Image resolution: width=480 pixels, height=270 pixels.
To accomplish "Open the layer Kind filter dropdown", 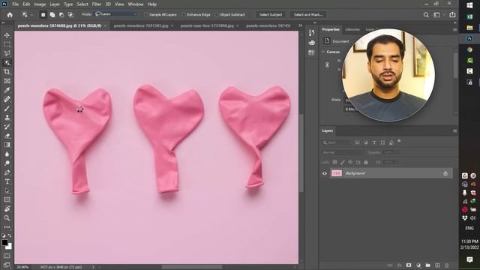I will [x=336, y=142].
